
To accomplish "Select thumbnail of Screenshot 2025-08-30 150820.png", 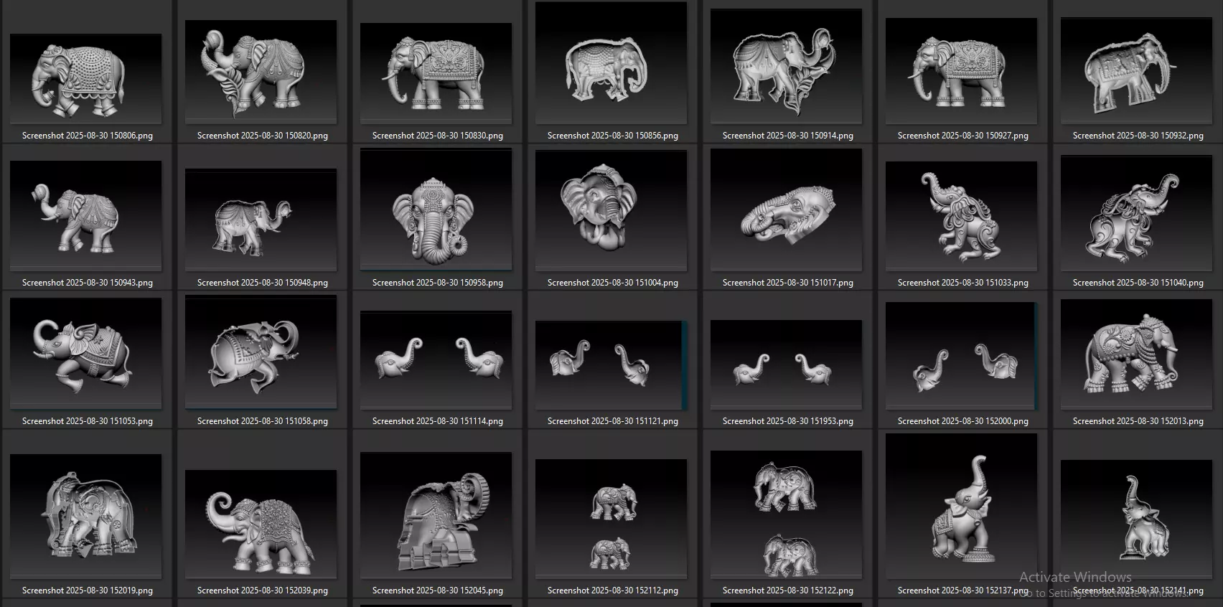I will point(261,72).
